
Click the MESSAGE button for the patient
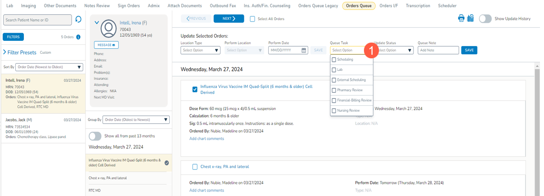coord(106,45)
